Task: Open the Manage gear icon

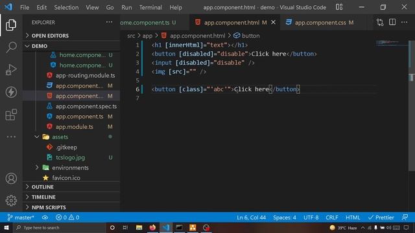Action: 11,201
